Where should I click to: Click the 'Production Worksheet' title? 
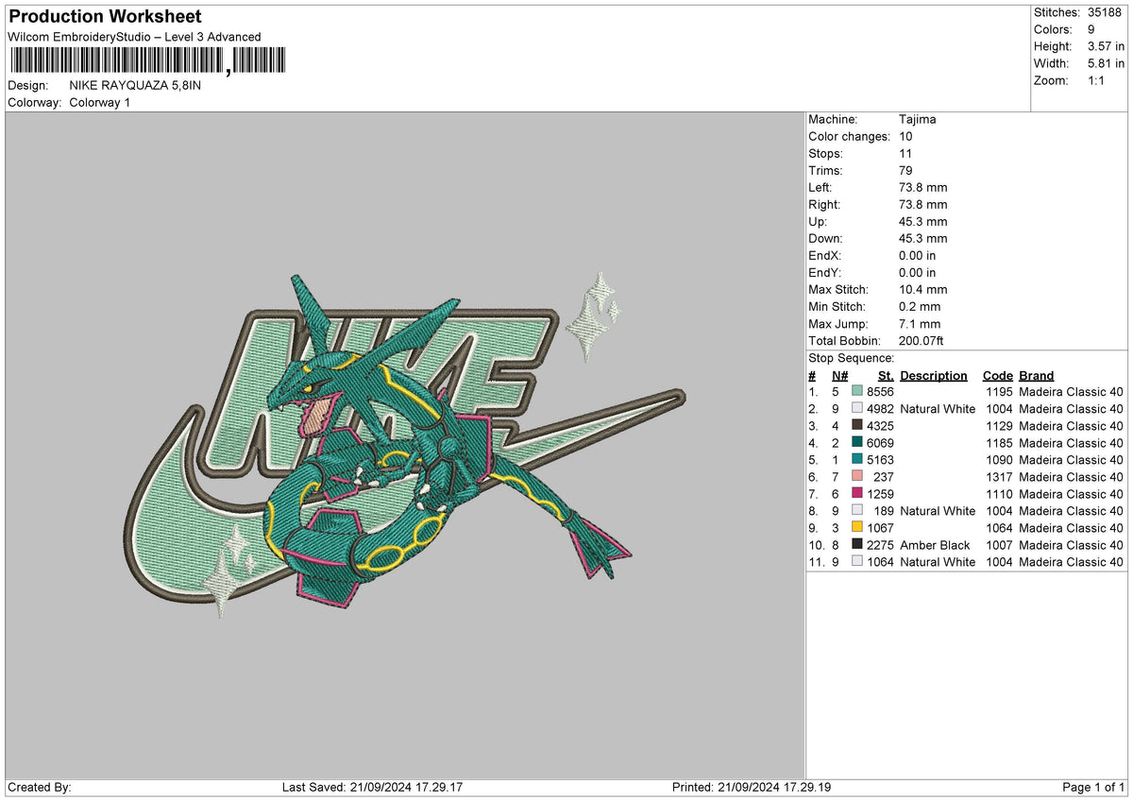tap(105, 17)
